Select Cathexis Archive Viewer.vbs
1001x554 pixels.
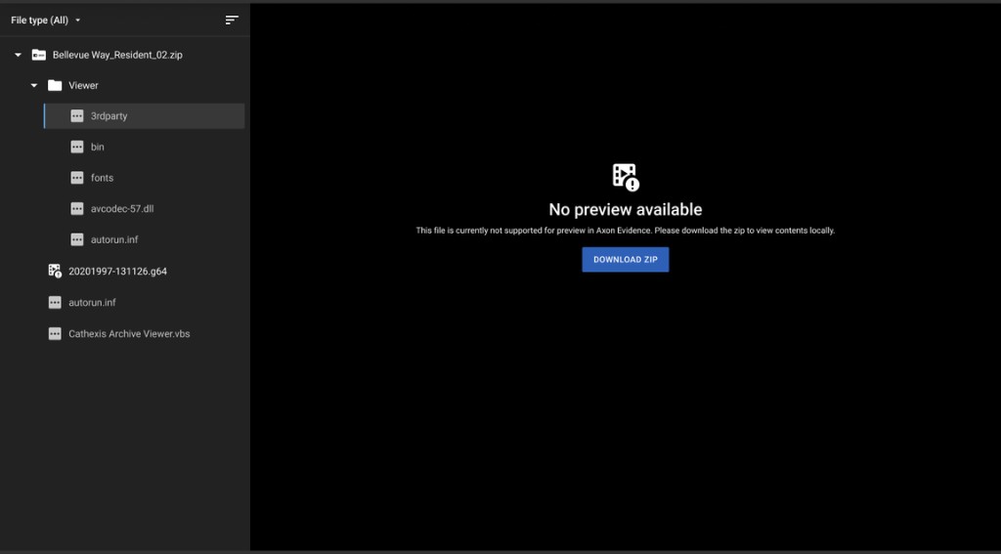click(x=129, y=334)
